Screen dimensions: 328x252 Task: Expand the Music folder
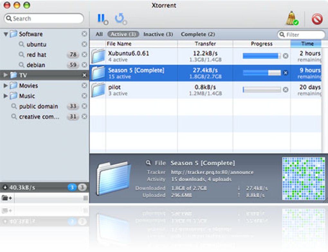[x=6, y=96]
